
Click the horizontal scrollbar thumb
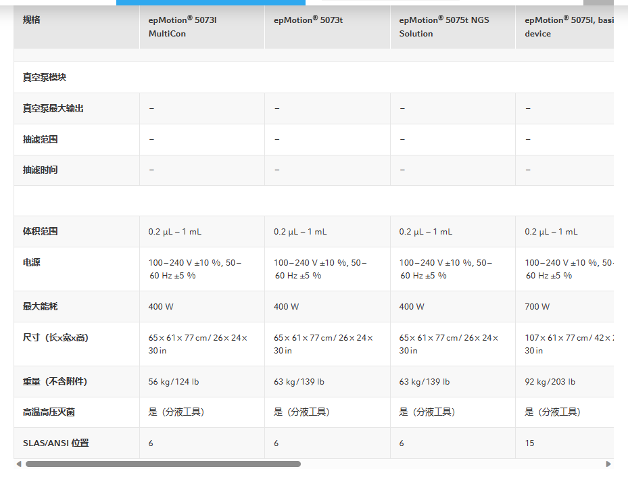click(x=162, y=464)
